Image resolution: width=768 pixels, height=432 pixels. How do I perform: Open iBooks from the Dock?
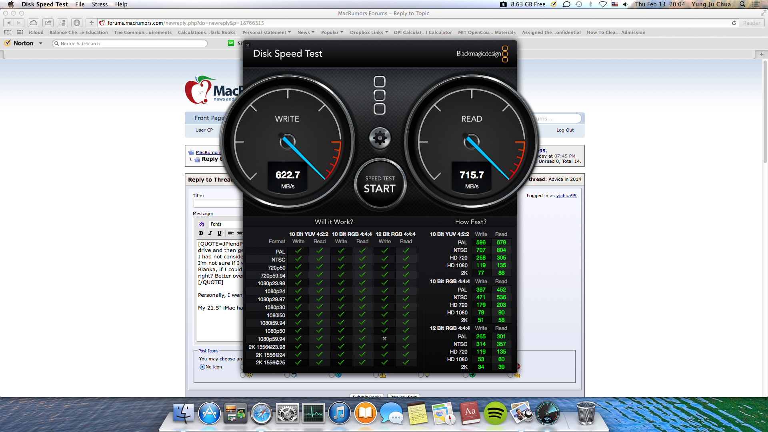coord(366,413)
